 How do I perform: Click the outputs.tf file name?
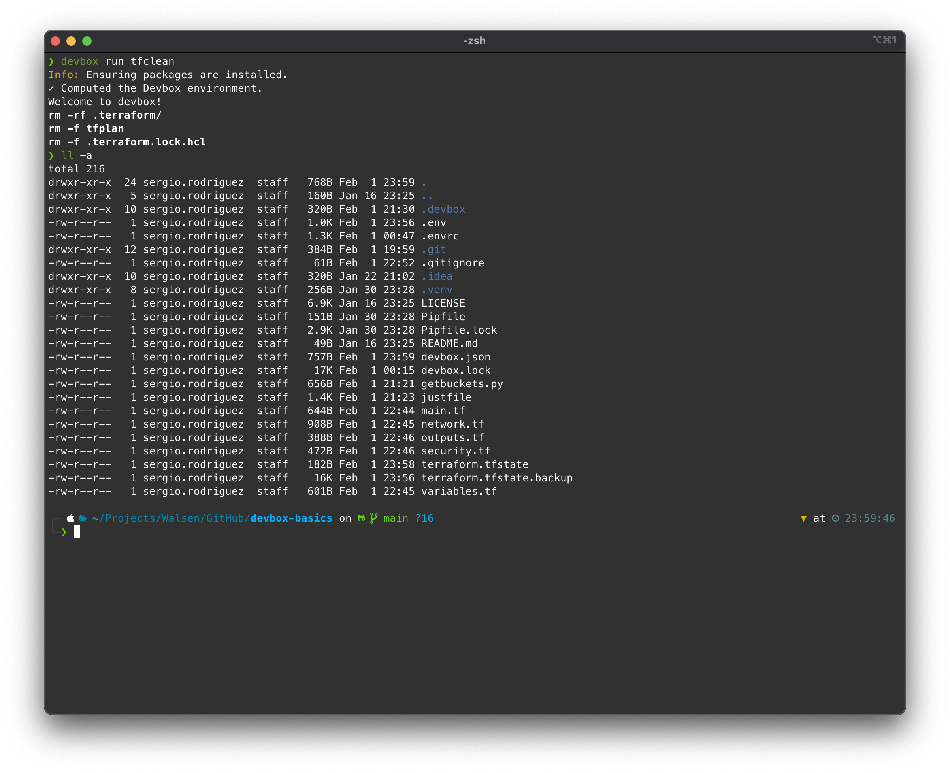coord(453,438)
